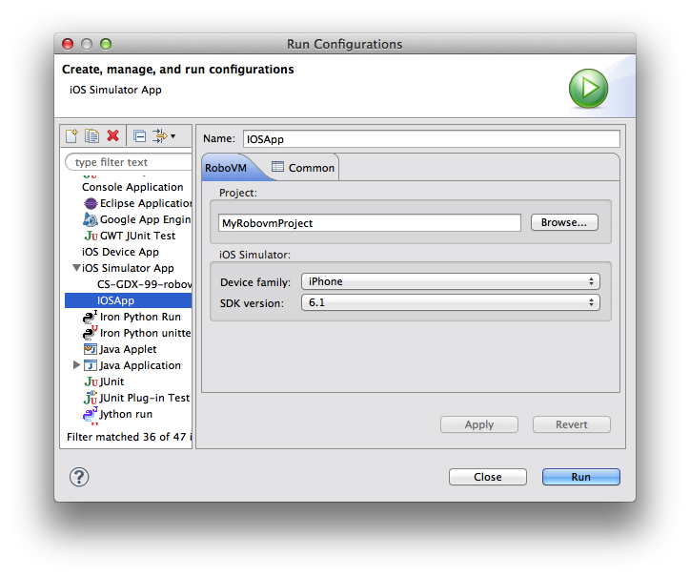Image resolution: width=690 pixels, height=577 pixels.
Task: Click the Revert button
Action: pyautogui.click(x=572, y=424)
